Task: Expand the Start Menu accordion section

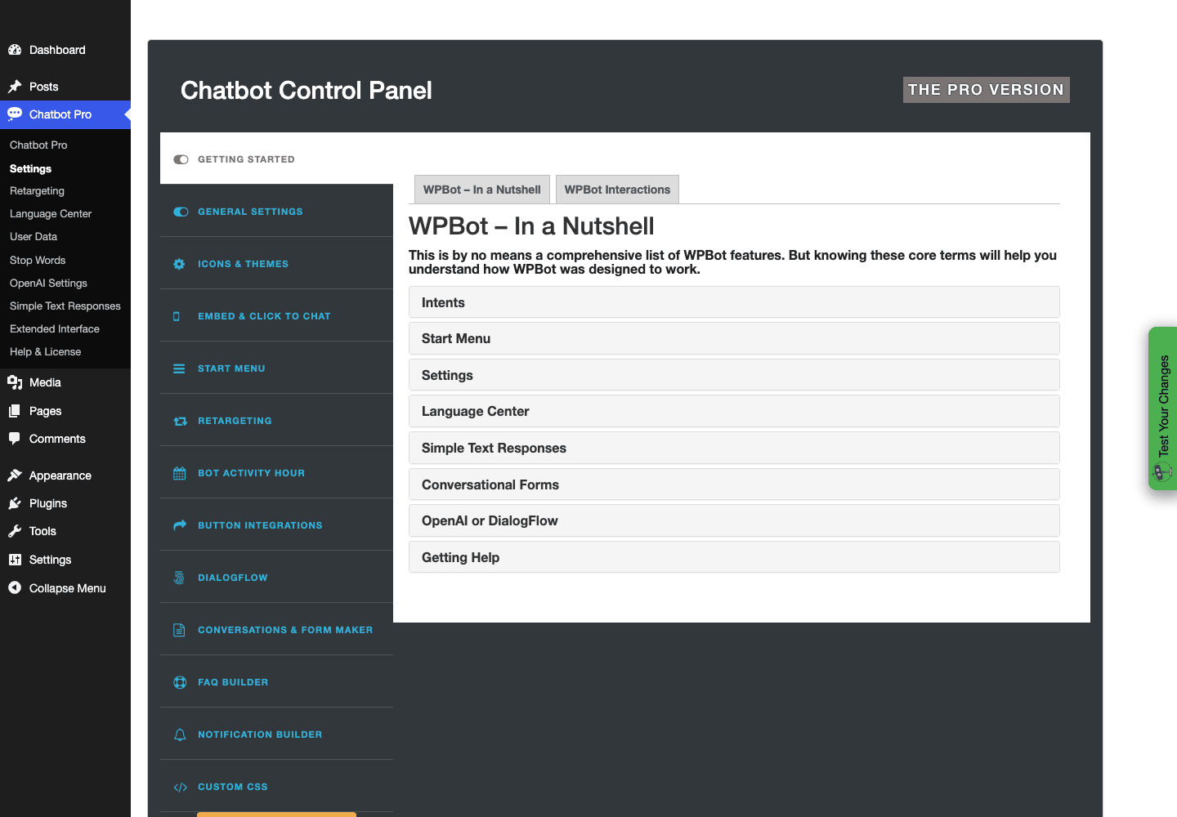Action: [x=734, y=338]
